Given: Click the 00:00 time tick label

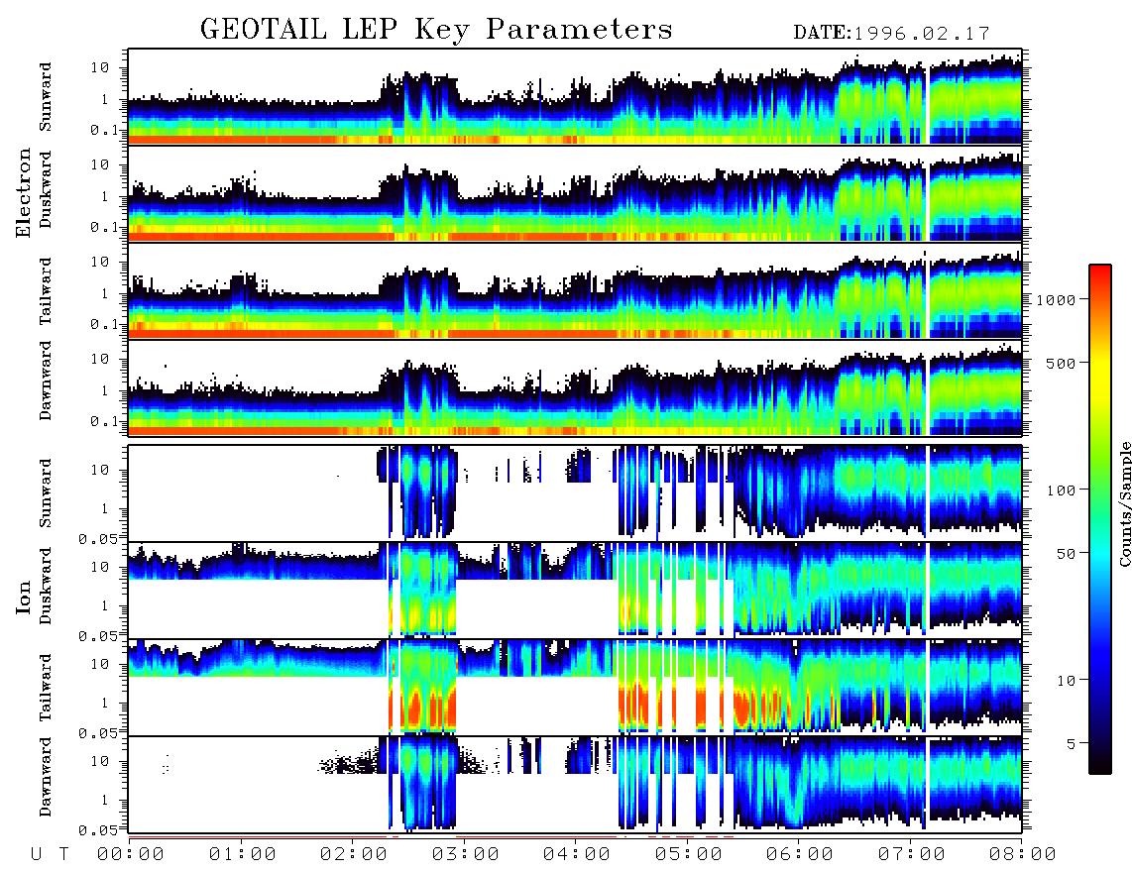Looking at the screenshot, I should click(x=130, y=855).
